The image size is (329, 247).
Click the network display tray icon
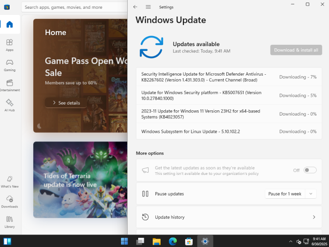306,241
